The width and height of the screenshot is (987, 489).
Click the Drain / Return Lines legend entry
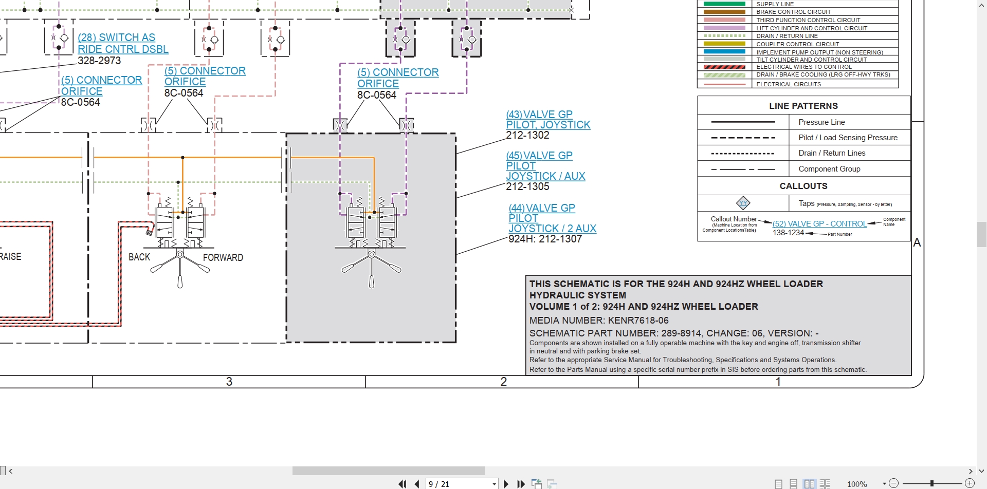[832, 153]
